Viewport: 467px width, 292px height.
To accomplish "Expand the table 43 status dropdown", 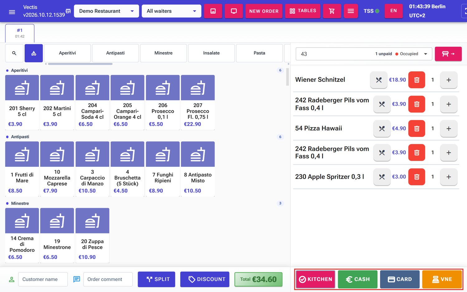I will coord(364,54).
